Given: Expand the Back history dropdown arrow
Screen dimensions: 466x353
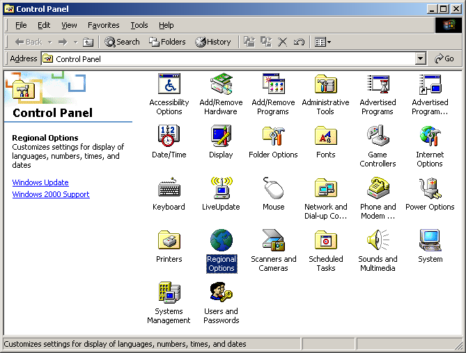Looking at the screenshot, I should (50, 42).
